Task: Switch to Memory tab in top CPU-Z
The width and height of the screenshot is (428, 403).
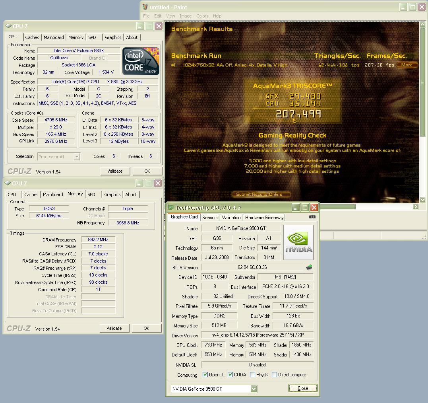Action: click(76, 37)
